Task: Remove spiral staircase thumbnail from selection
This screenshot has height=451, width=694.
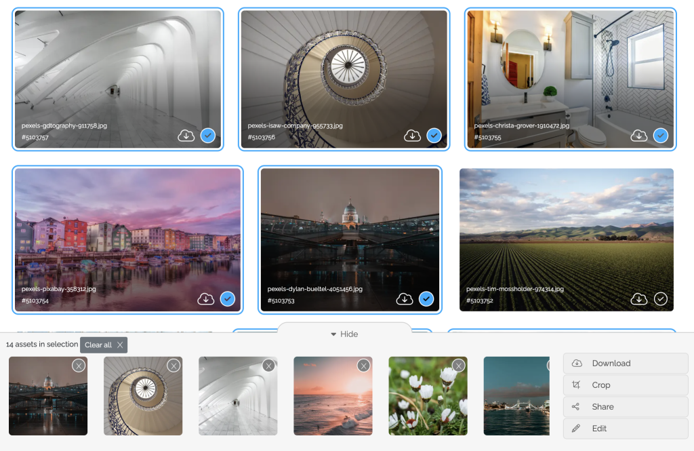Action: [x=173, y=366]
